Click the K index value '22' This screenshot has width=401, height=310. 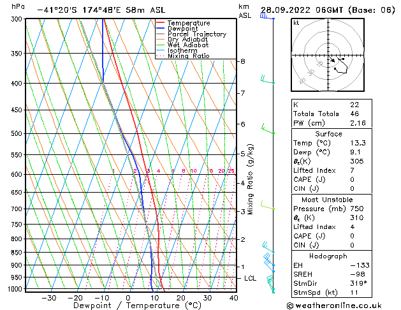tap(354, 105)
